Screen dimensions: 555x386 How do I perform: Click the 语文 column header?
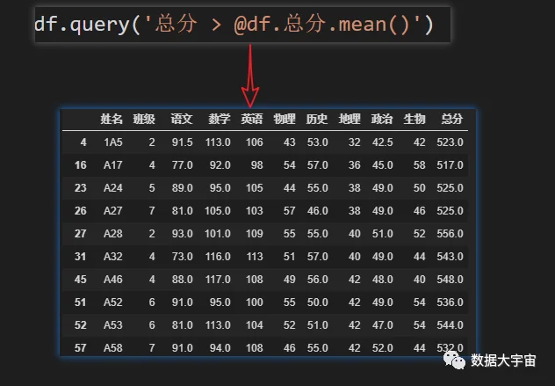pyautogui.click(x=182, y=119)
